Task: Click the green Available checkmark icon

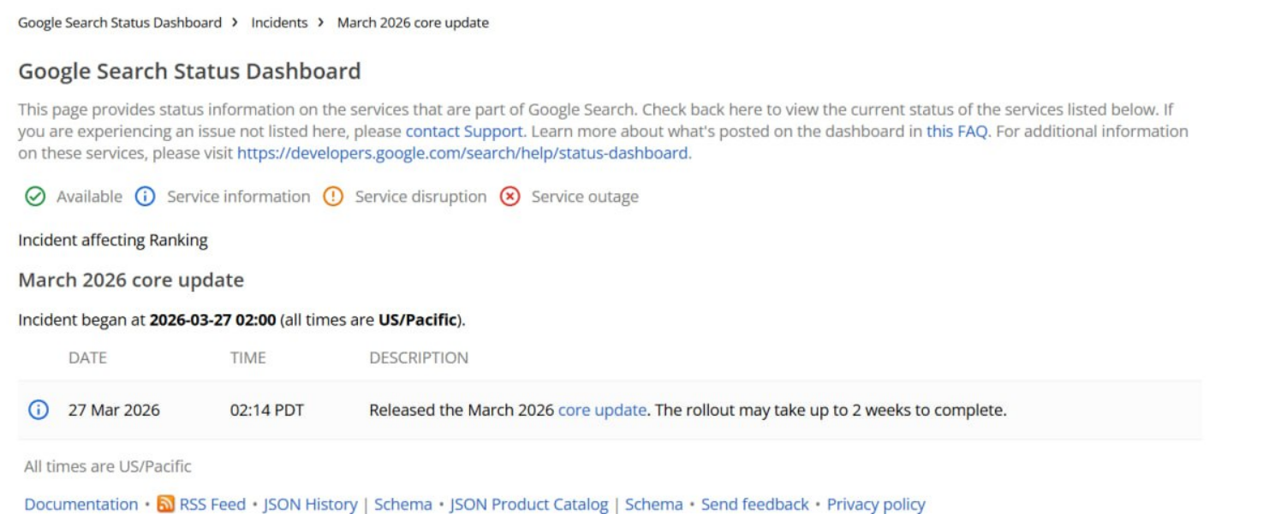Action: pyautogui.click(x=35, y=197)
